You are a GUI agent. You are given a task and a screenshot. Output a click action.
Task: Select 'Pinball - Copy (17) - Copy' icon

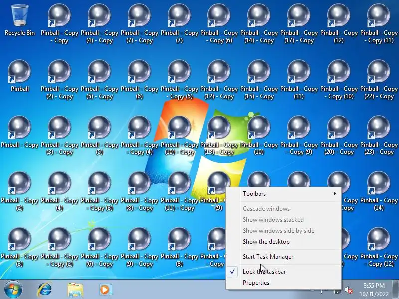pyautogui.click(x=299, y=23)
